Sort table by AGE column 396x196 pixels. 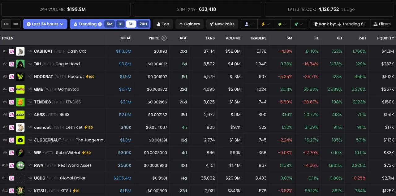[x=183, y=38]
